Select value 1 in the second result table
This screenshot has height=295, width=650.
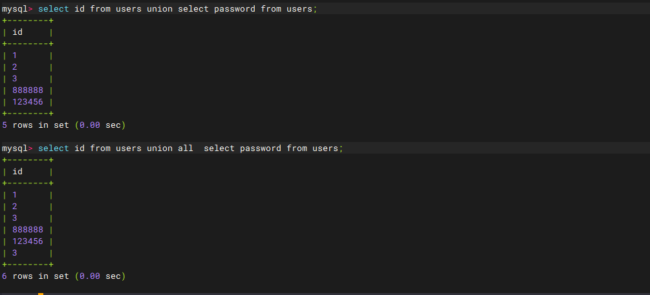tap(15, 195)
